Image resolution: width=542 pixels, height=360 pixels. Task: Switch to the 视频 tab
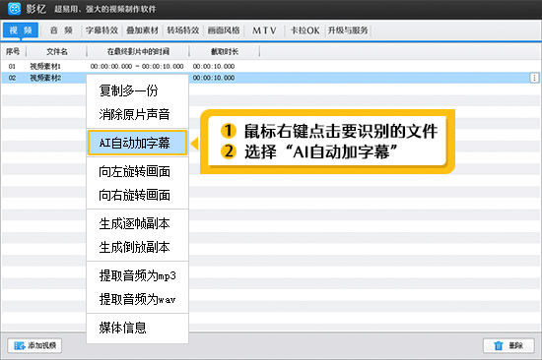coord(21,30)
